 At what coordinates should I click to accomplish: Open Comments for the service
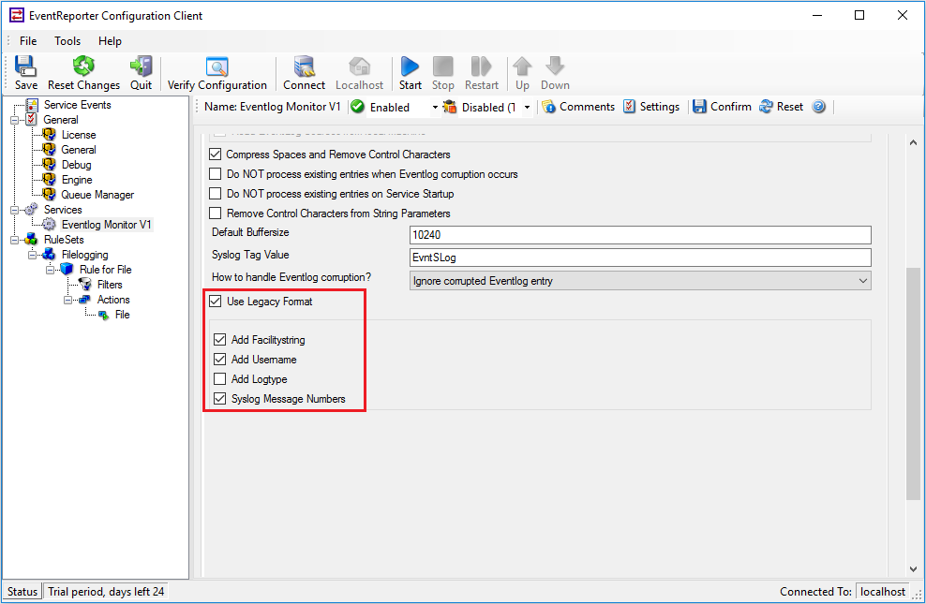(579, 107)
